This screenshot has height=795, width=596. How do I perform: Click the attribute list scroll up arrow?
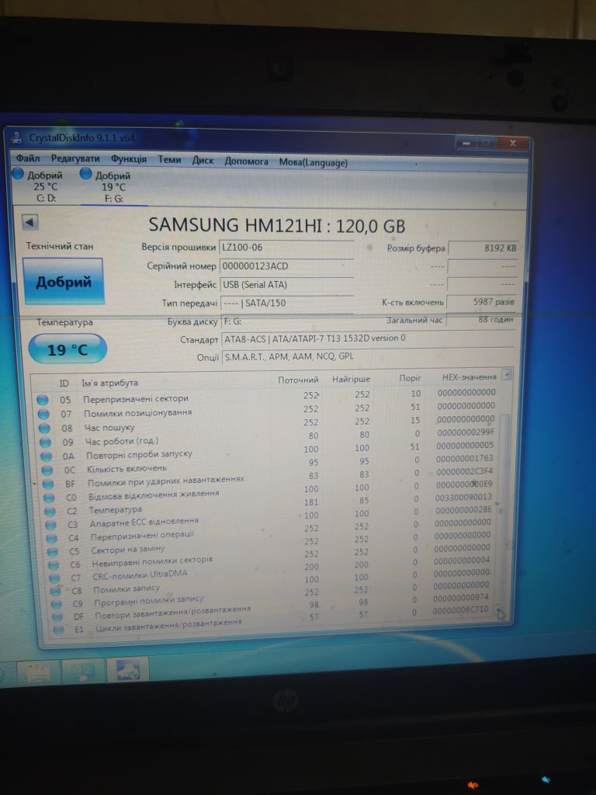(x=506, y=375)
